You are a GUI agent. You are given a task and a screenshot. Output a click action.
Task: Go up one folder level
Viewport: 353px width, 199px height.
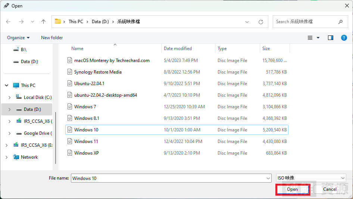tap(43, 22)
